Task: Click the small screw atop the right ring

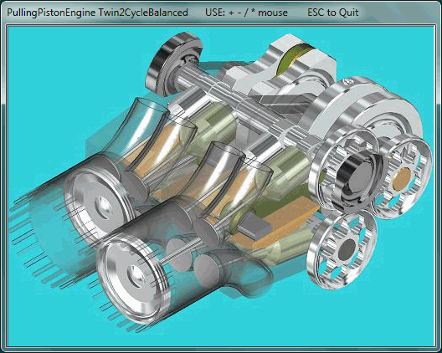Action: [x=348, y=82]
